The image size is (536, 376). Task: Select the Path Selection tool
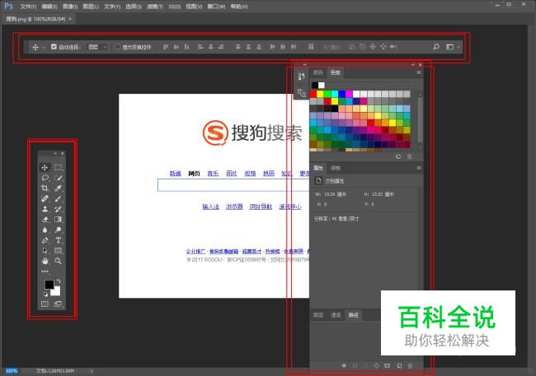[45, 251]
